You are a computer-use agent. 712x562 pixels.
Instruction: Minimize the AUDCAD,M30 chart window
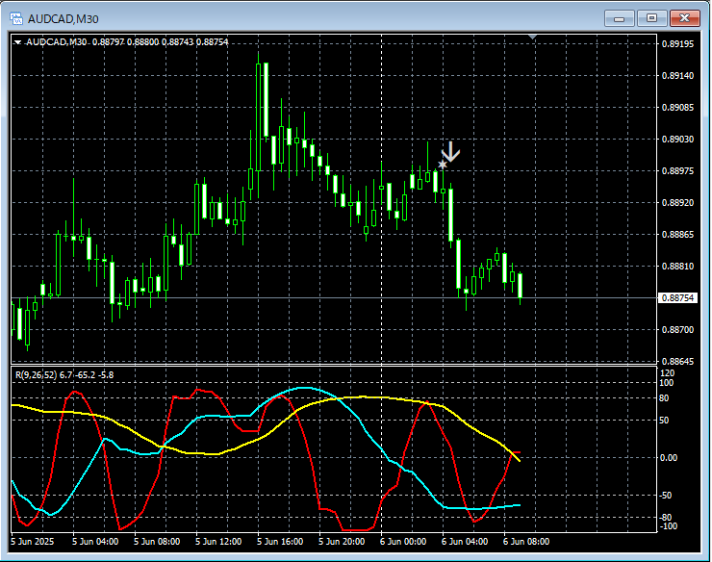tap(619, 18)
